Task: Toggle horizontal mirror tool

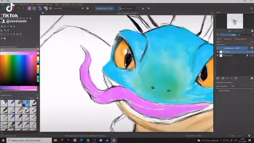Action: (x=143, y=8)
